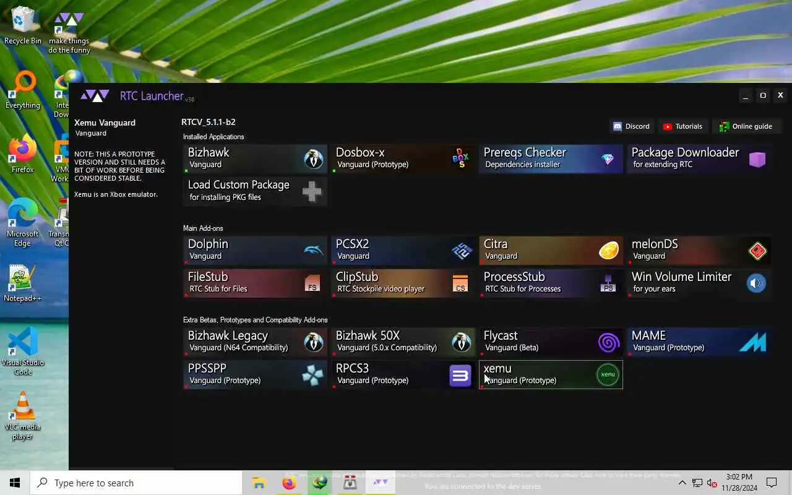Click the Visual Studio Code desktop shortcut
The image size is (792, 495).
coord(22,351)
